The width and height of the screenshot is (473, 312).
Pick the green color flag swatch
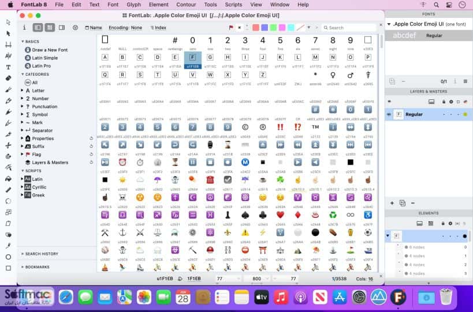pyautogui.click(x=273, y=28)
